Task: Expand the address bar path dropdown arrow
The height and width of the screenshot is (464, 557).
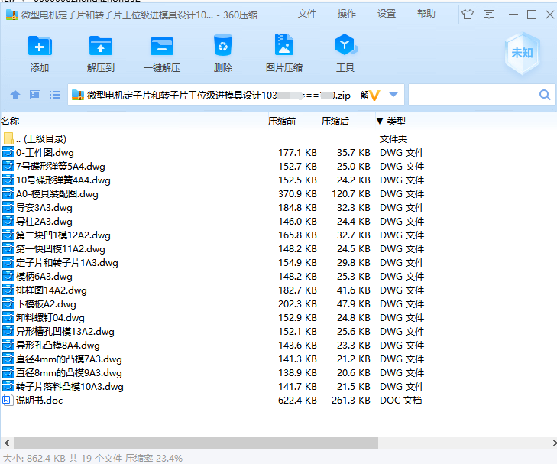Action: click(x=393, y=95)
